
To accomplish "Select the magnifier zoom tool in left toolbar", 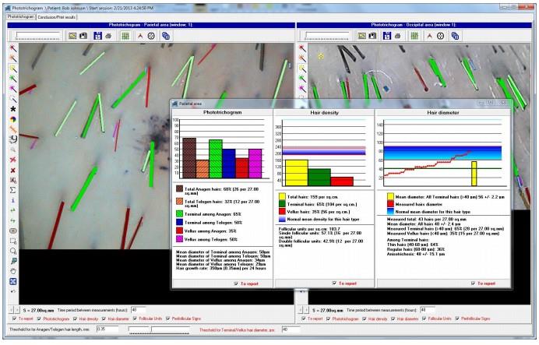I will point(12,251).
